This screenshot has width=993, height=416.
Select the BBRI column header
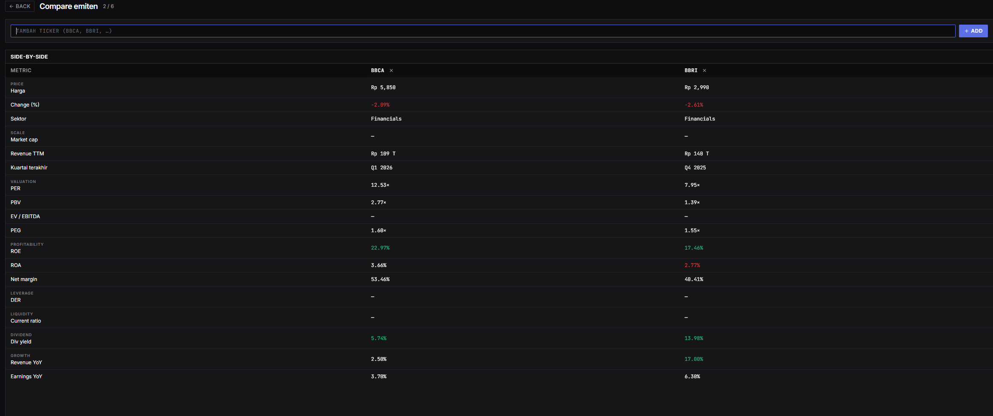[x=691, y=70]
